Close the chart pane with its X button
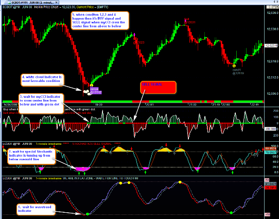 pos(277,7)
